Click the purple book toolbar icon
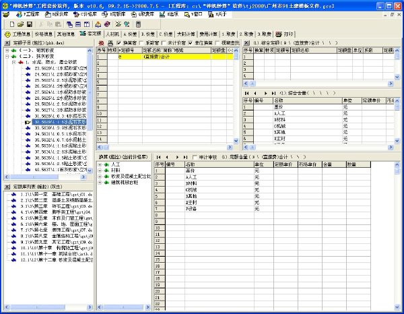The height and width of the screenshot is (314, 404). [x=107, y=24]
